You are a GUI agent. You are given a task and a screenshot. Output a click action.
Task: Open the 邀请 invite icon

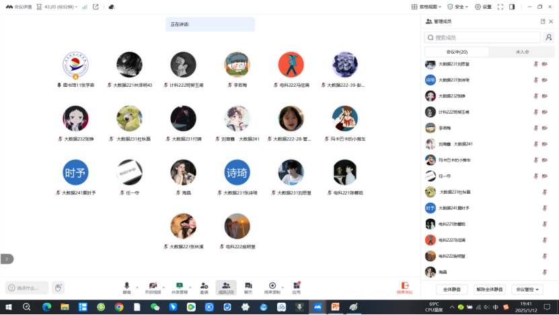click(x=204, y=285)
